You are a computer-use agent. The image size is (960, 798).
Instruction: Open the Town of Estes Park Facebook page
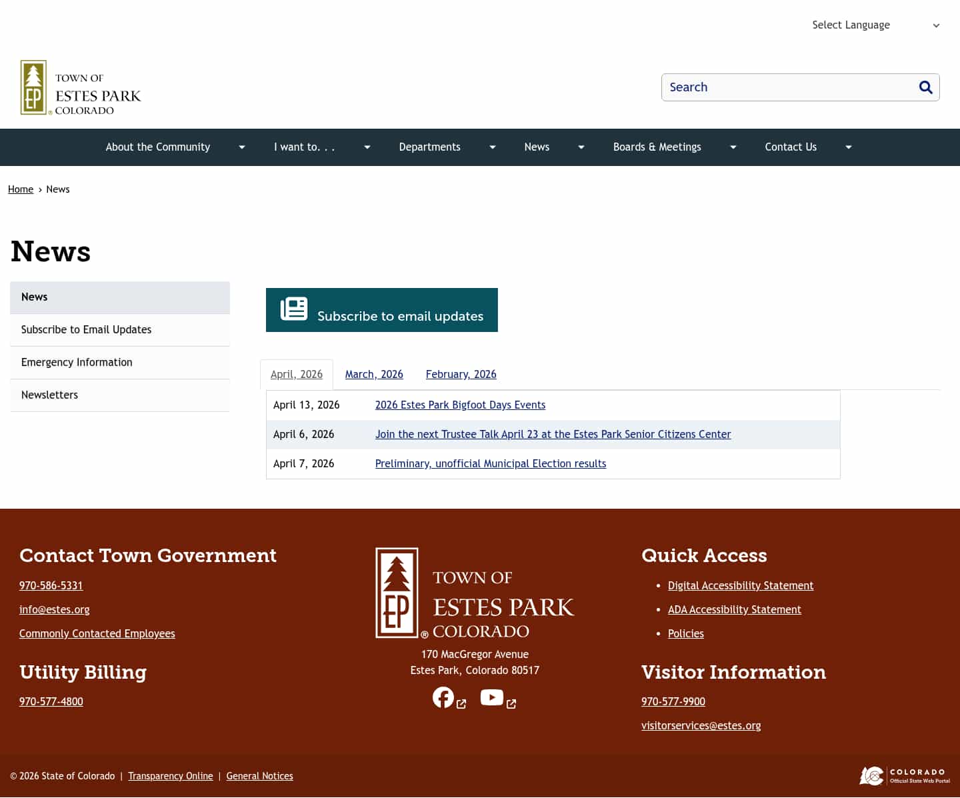tap(443, 697)
